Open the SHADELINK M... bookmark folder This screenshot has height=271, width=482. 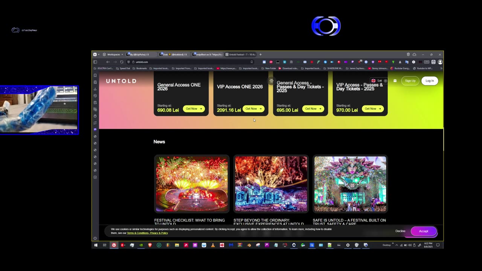[333, 69]
